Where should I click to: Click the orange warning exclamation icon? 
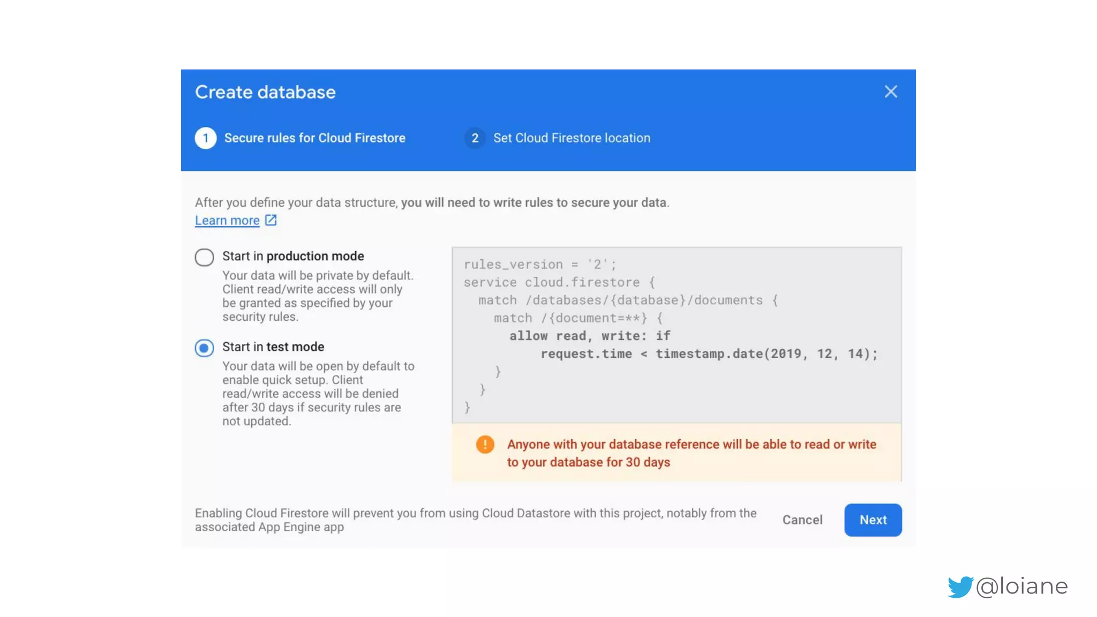(485, 445)
